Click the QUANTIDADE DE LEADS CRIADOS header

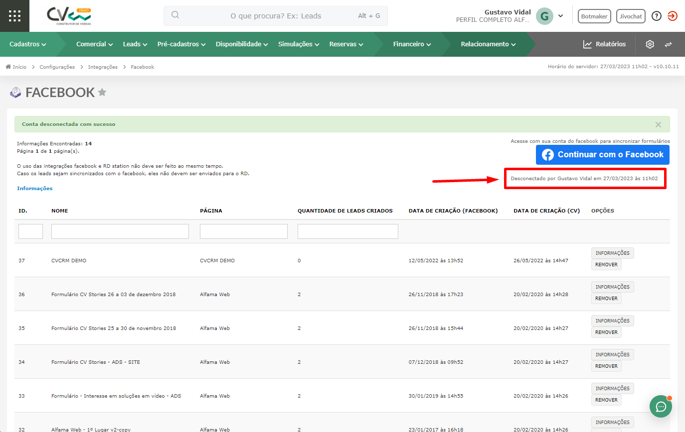point(345,211)
